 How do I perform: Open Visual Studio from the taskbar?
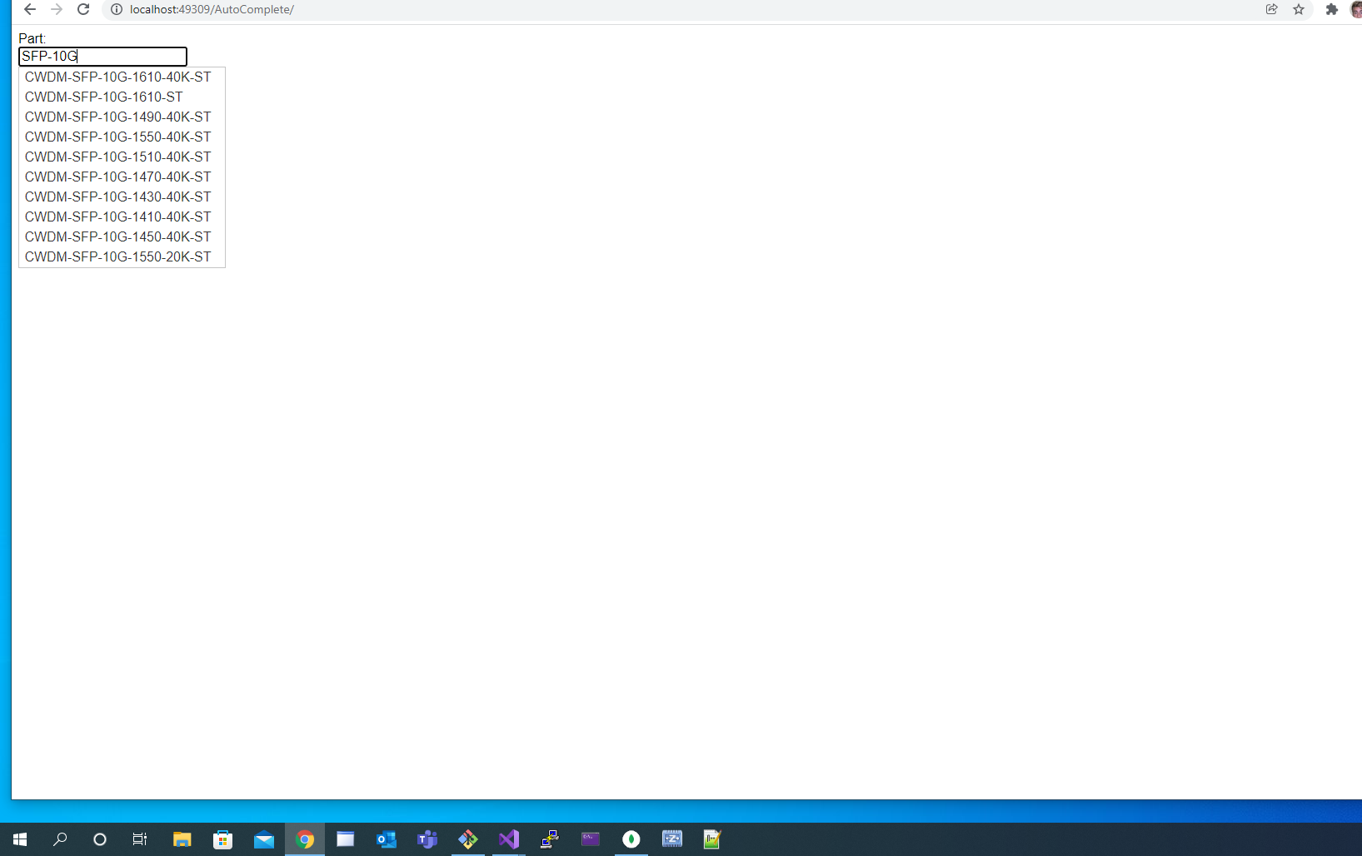pos(509,839)
